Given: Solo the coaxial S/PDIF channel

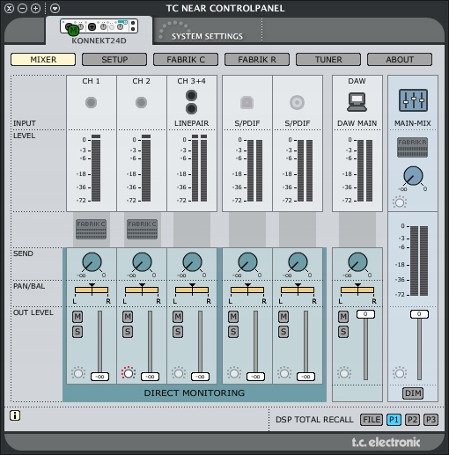Looking at the screenshot, I should 283,332.
